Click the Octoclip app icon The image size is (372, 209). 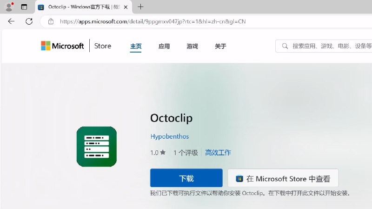click(x=97, y=147)
